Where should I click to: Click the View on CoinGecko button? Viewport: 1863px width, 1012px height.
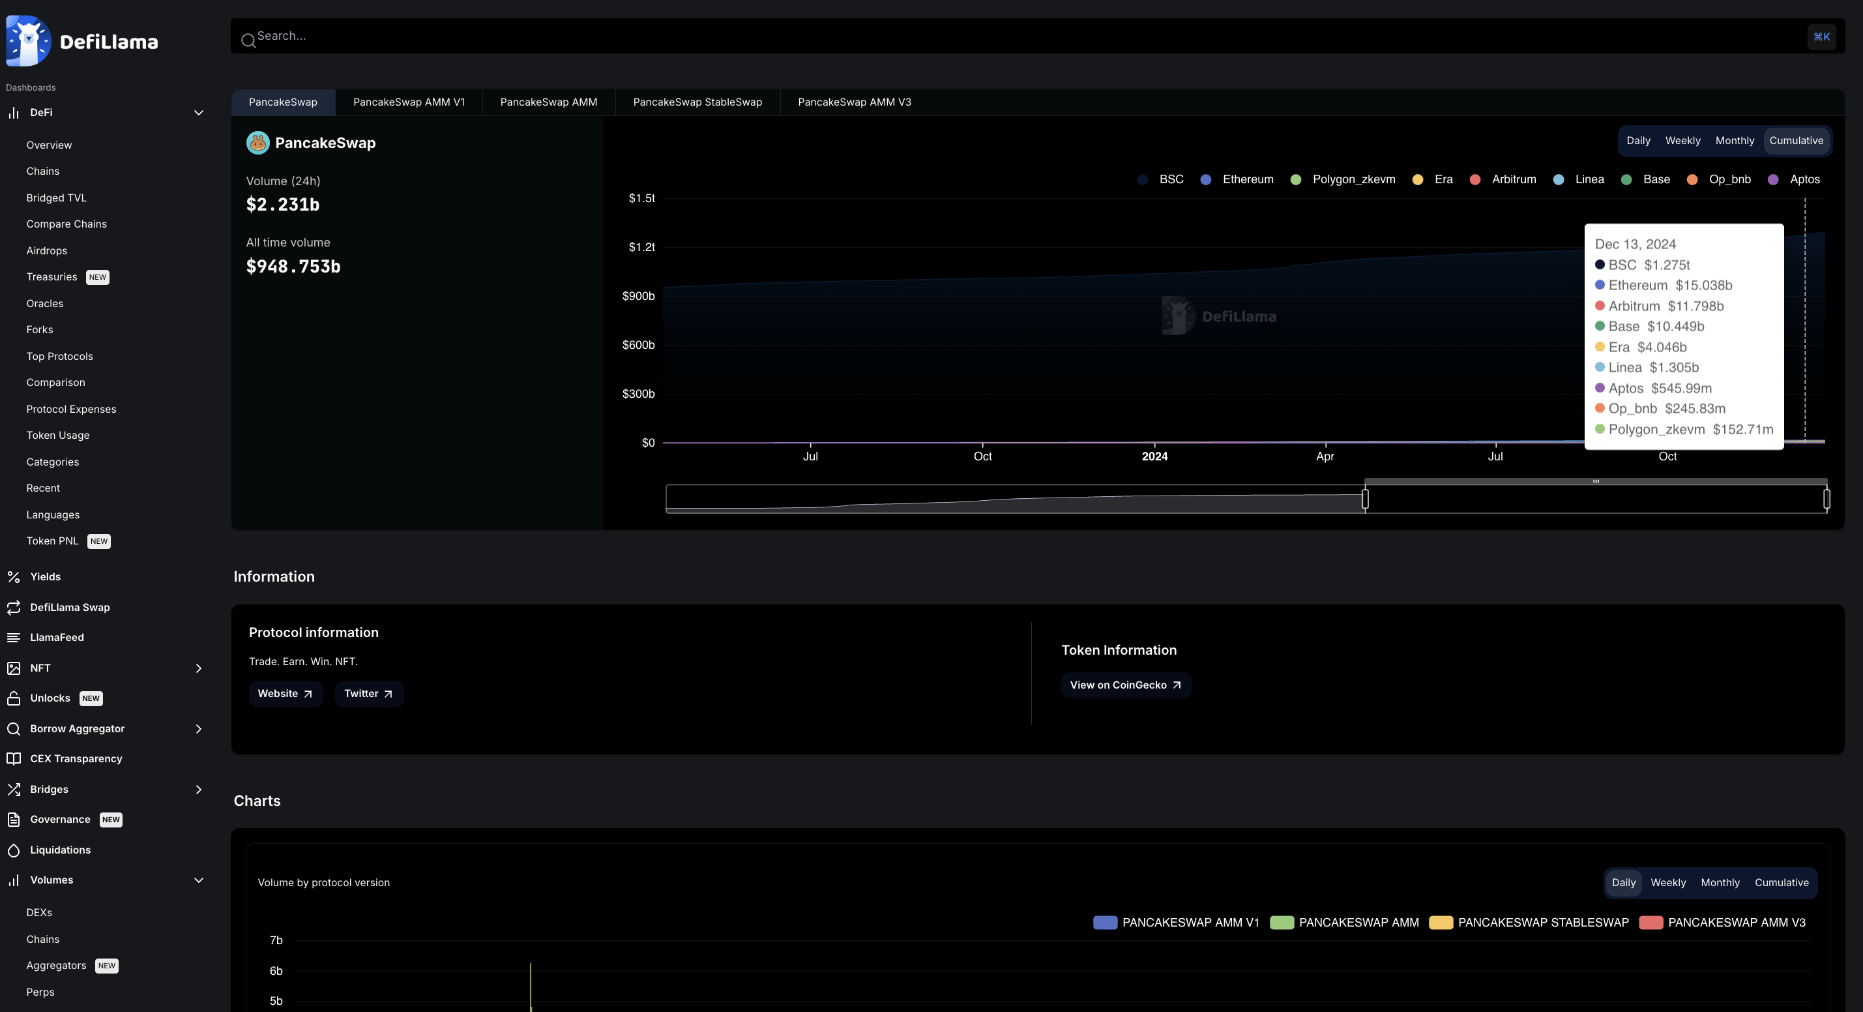click(x=1123, y=685)
